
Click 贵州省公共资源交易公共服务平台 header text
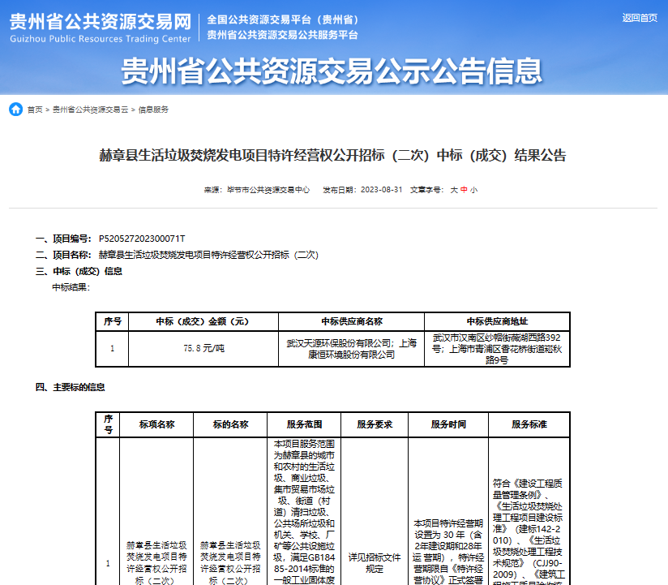282,35
